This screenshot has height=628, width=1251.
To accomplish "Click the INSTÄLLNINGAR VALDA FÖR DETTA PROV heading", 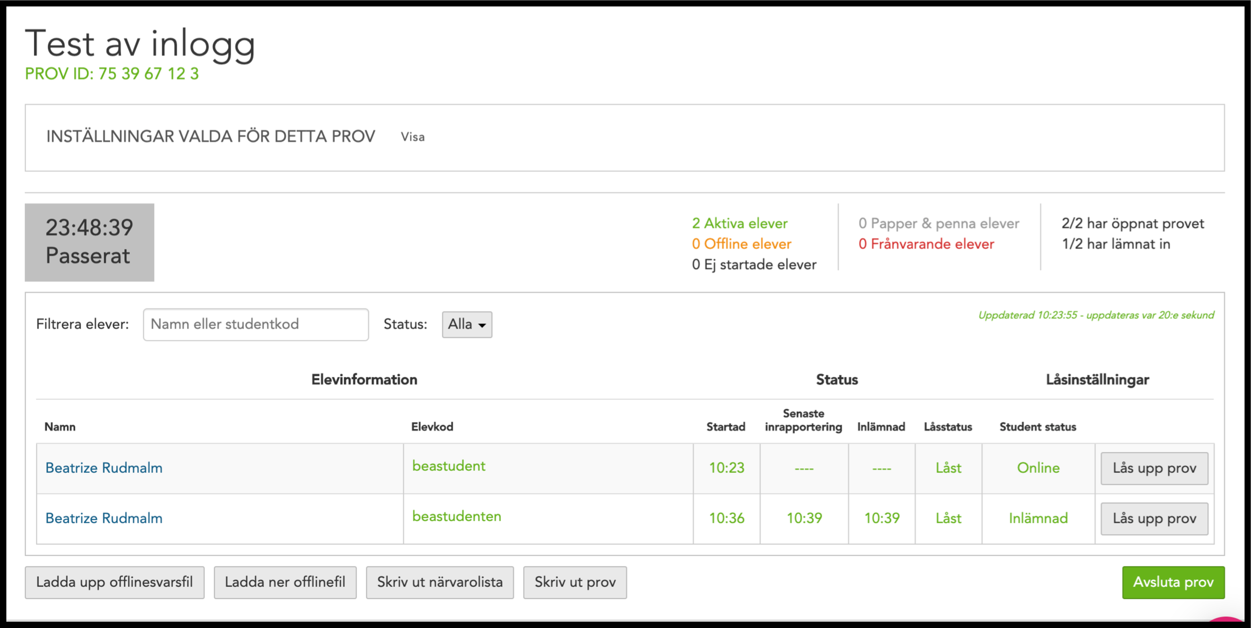I will point(211,137).
